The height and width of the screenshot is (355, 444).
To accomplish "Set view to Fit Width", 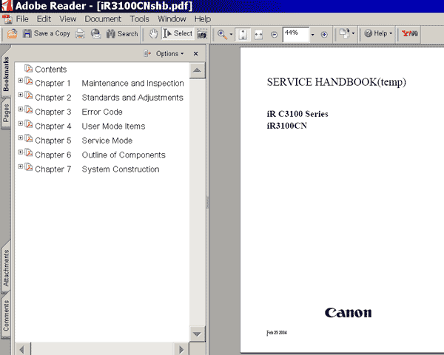I will click(x=258, y=35).
